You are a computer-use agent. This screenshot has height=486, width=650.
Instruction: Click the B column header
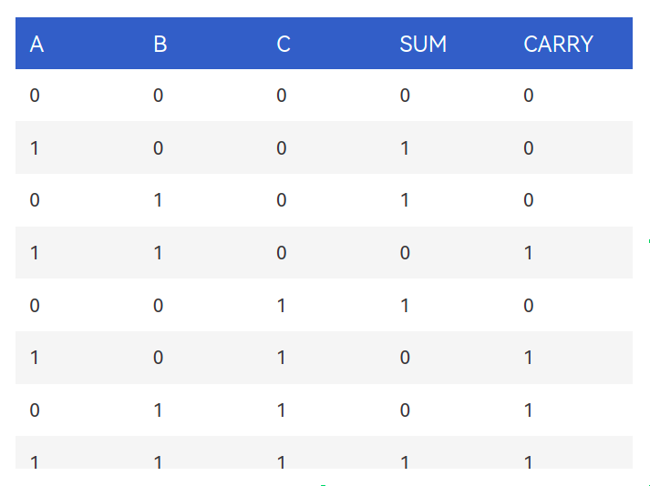coord(160,44)
